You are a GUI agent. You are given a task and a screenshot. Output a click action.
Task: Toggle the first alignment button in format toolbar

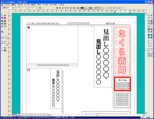[x=57, y=8]
